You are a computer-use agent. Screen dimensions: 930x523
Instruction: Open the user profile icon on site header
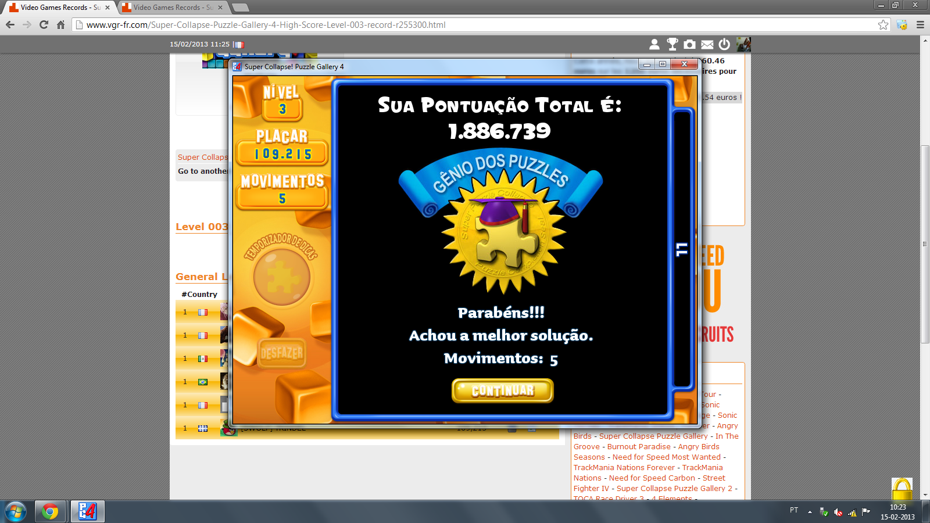point(654,44)
